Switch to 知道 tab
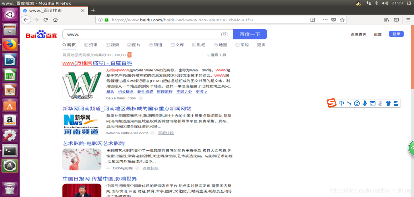 (156, 45)
